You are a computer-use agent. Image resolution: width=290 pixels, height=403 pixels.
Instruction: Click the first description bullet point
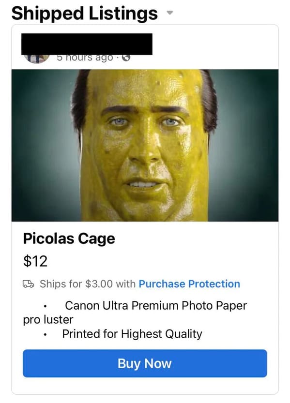click(45, 306)
